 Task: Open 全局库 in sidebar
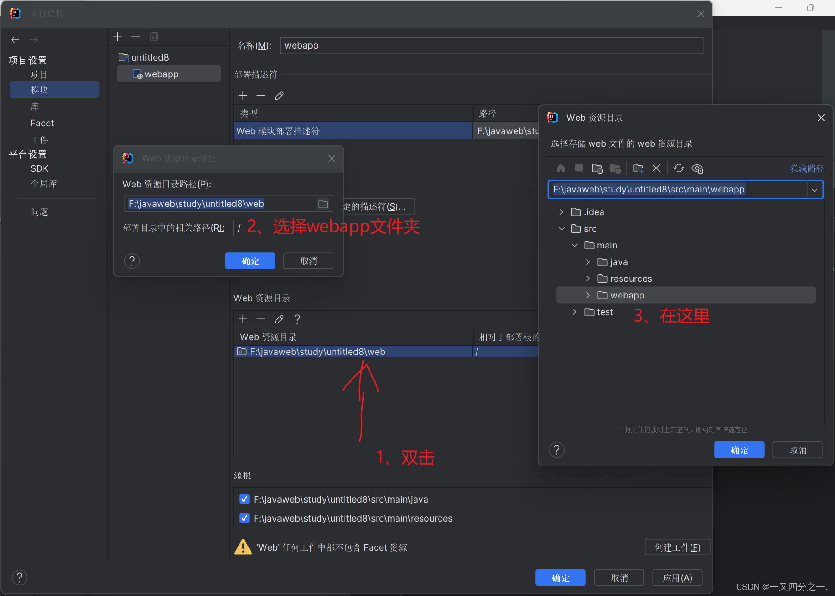(44, 184)
